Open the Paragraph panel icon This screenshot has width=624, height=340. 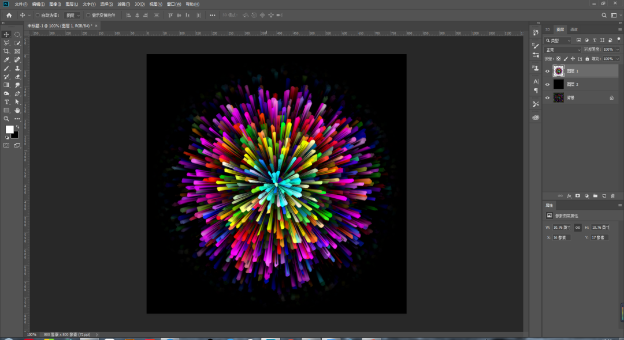536,90
